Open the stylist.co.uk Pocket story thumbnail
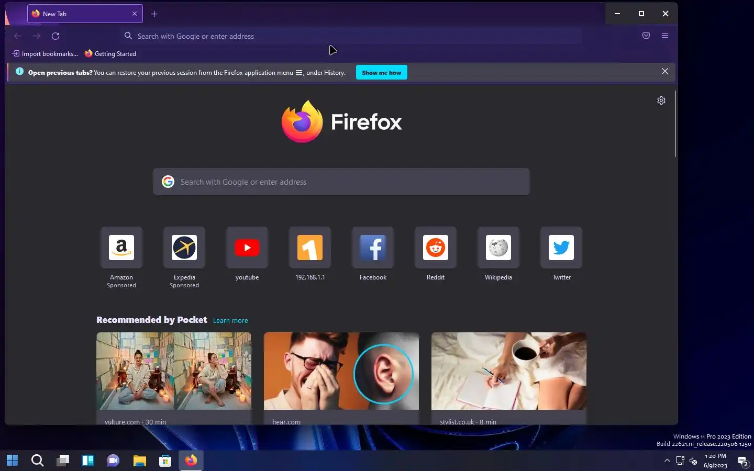This screenshot has height=471, width=754. tap(509, 371)
